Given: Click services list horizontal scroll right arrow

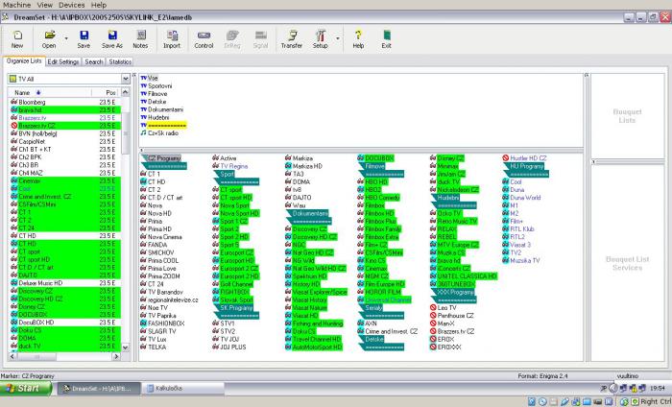Looking at the screenshot, I should [x=116, y=356].
